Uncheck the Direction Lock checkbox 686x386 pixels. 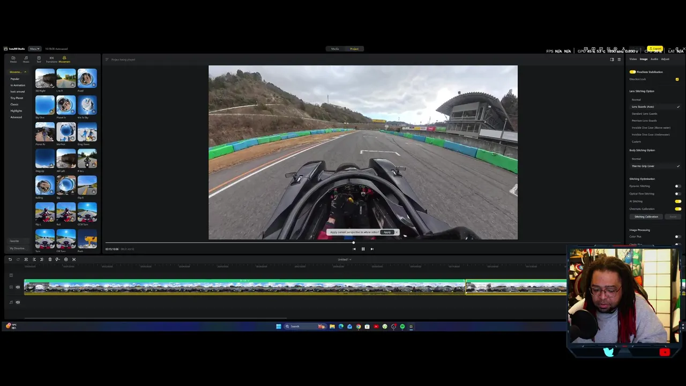(677, 79)
